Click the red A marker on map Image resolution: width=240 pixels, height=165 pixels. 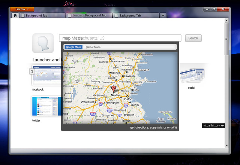click(x=114, y=89)
